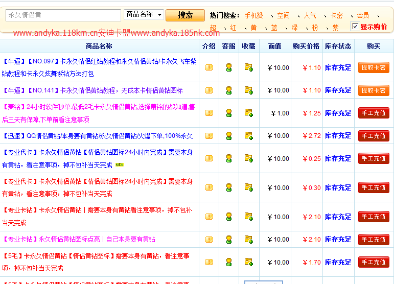Click 提取卡密 for NO.097 product
This screenshot has width=394, height=284.
374,67
